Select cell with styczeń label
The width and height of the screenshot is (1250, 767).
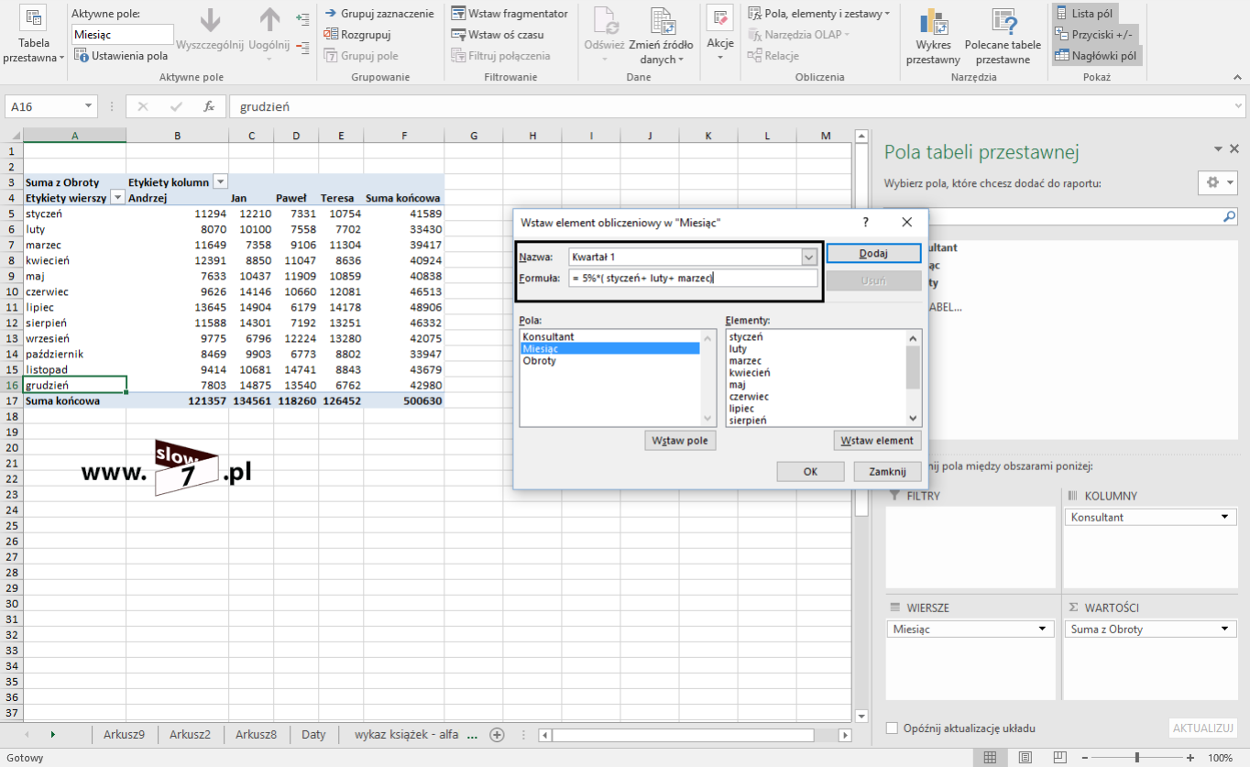75,213
